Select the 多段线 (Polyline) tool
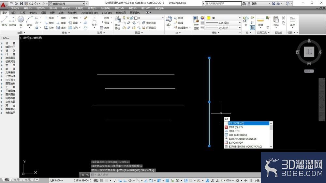This screenshot has width=326, height=183. 12,21
